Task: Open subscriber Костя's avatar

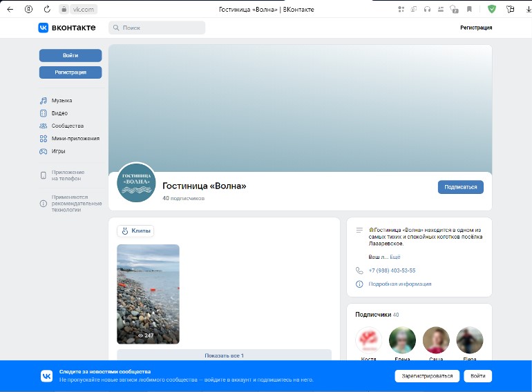Action: coord(368,340)
